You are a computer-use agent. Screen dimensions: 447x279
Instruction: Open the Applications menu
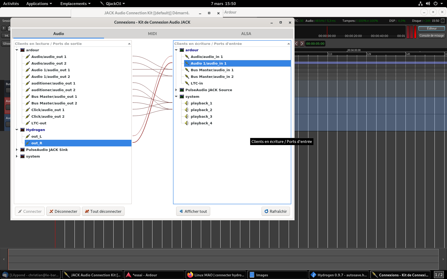pos(39,3)
